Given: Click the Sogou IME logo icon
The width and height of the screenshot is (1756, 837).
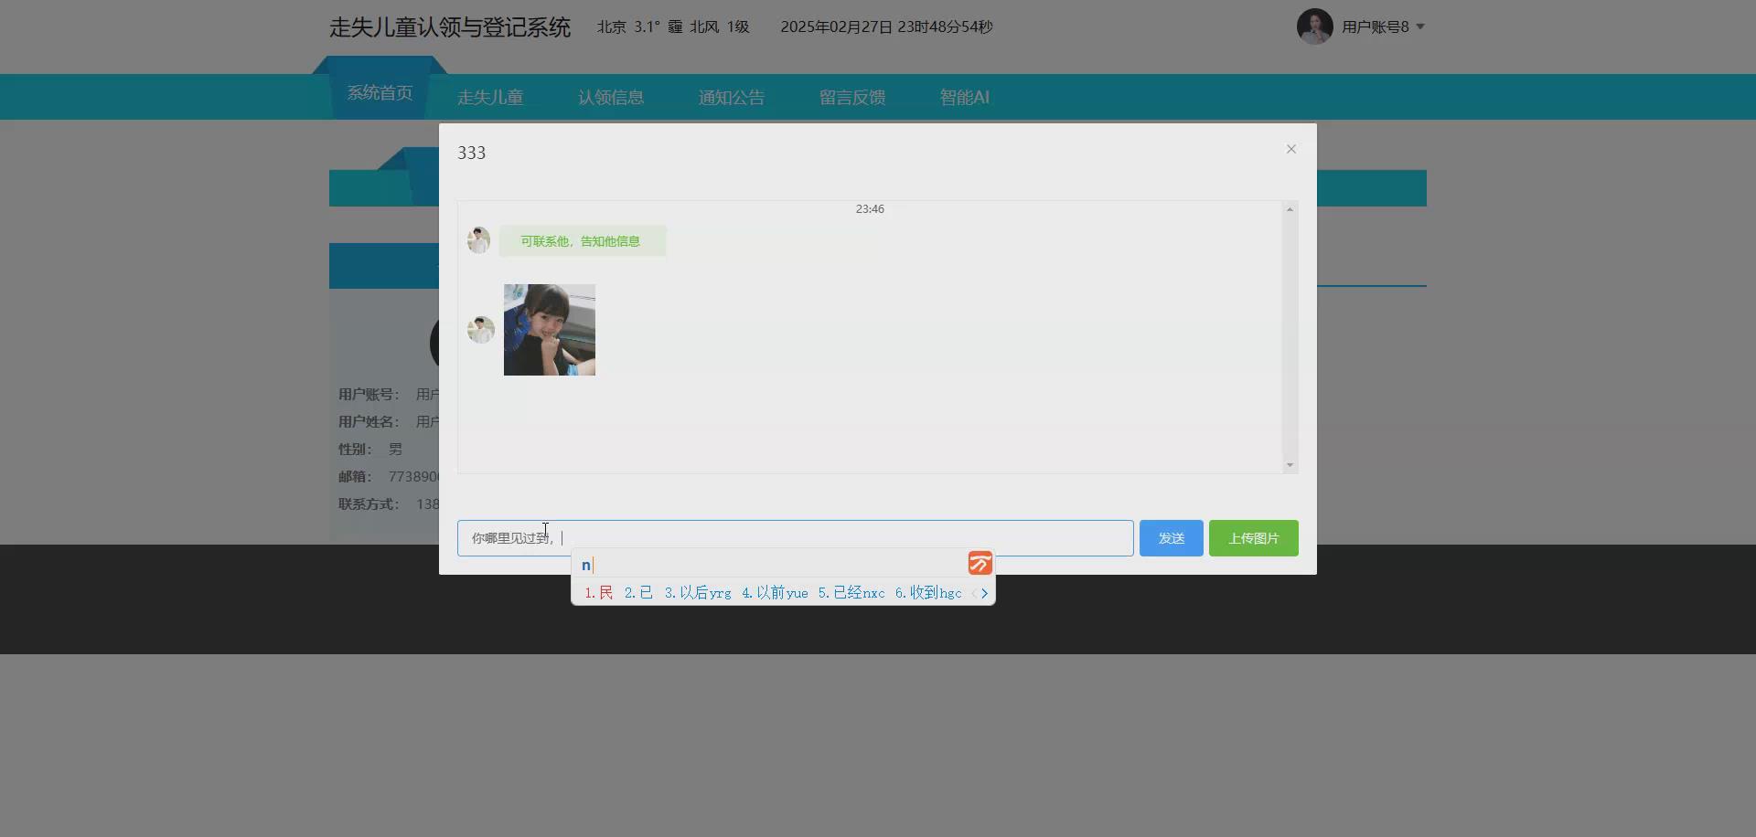Looking at the screenshot, I should point(980,564).
